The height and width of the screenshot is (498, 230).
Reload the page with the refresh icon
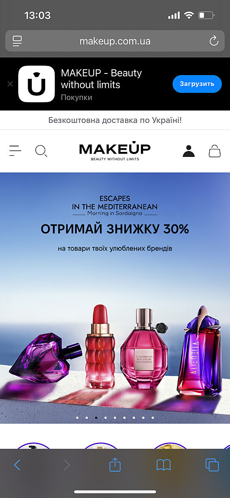point(214,41)
